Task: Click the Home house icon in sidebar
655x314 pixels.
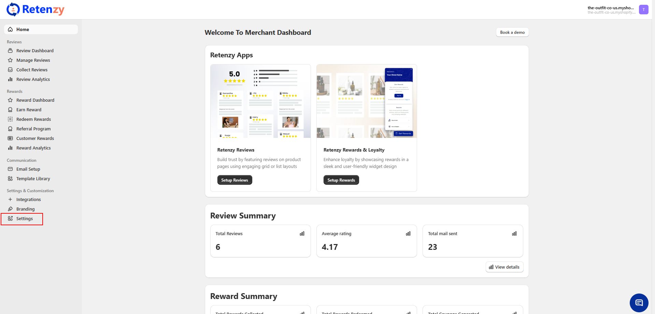Action: coord(10,29)
